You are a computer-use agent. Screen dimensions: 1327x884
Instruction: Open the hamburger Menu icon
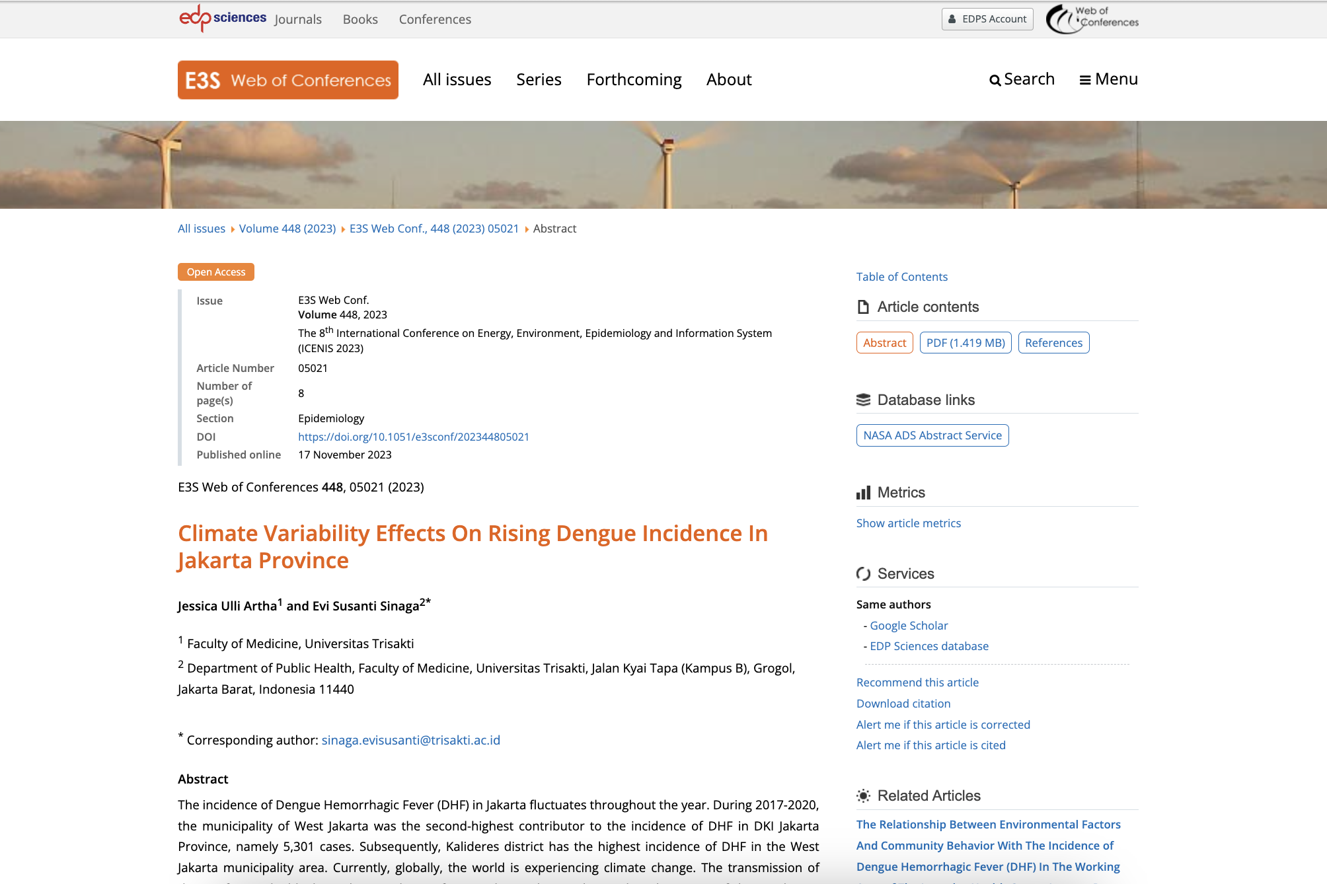click(1085, 81)
